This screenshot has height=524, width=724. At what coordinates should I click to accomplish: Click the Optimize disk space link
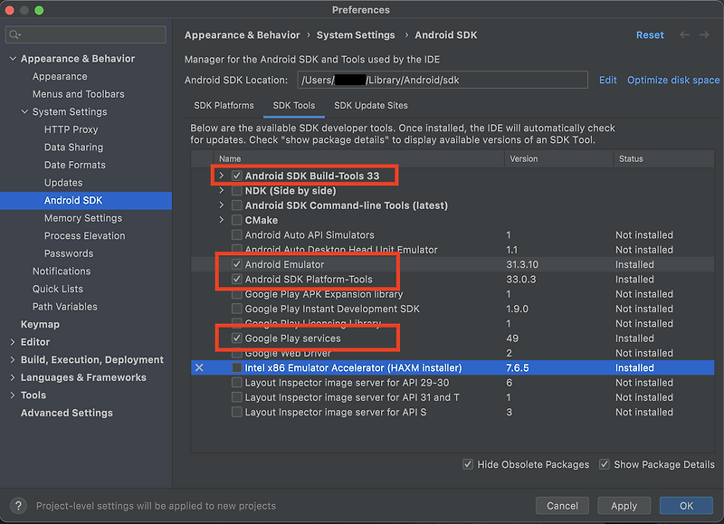tap(673, 80)
